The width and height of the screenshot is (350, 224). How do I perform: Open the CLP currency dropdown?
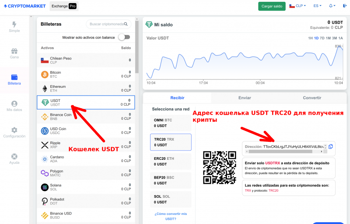[x=297, y=6]
